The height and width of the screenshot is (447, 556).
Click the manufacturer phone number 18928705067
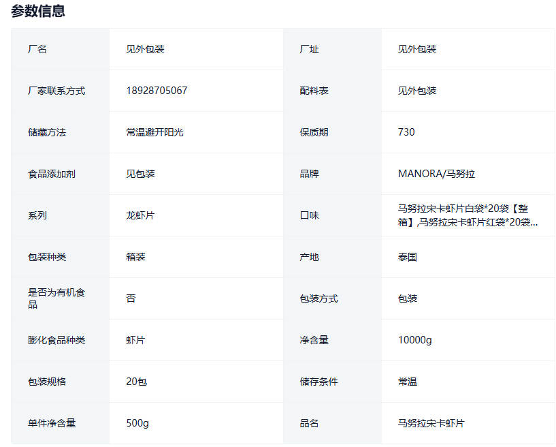(x=157, y=91)
